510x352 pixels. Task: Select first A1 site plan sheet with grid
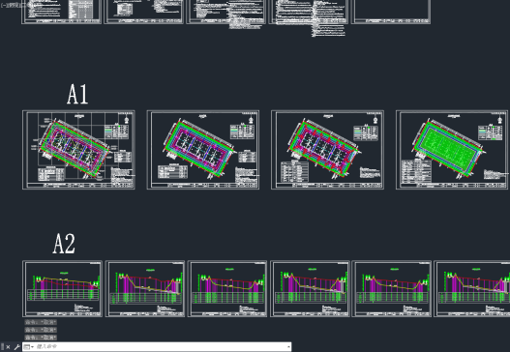pyautogui.click(x=78, y=150)
